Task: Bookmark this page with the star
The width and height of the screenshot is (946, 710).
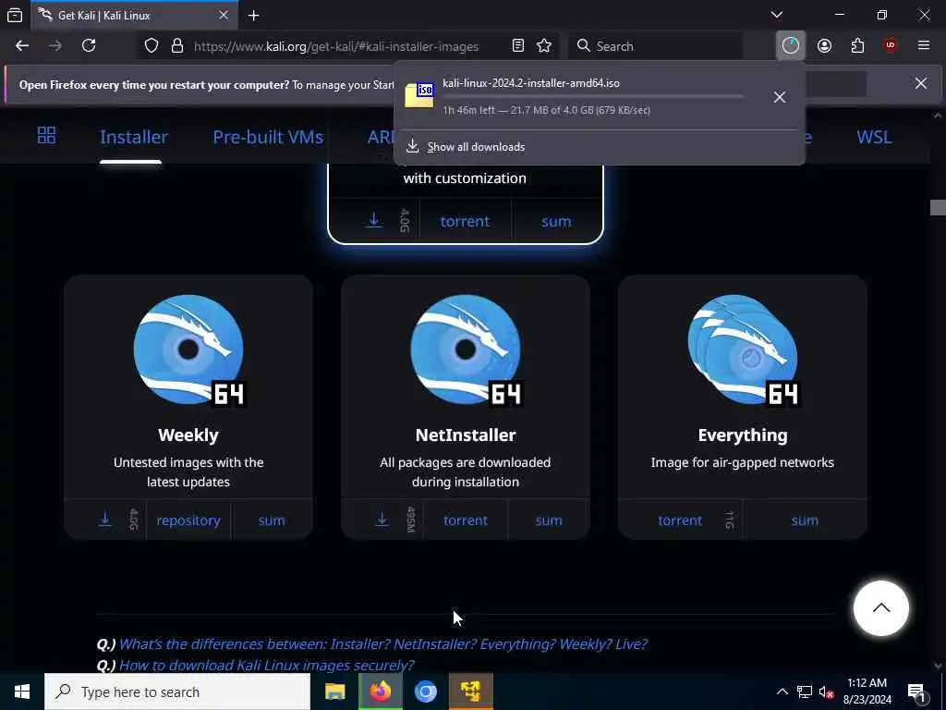Action: pos(544,46)
